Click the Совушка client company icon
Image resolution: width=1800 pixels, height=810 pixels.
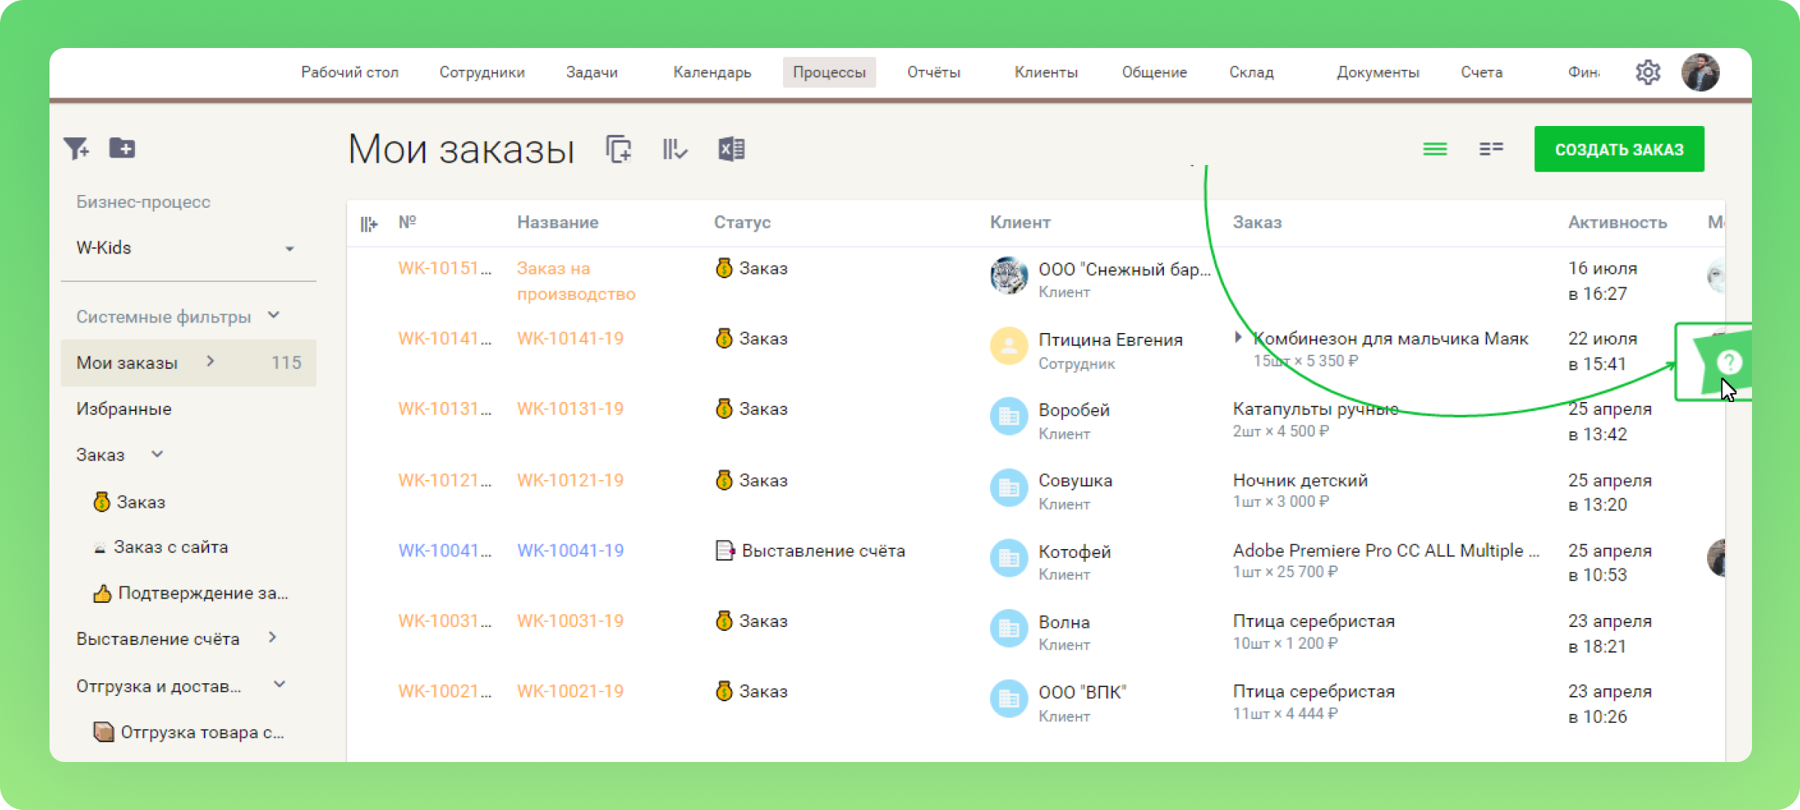pyautogui.click(x=1009, y=487)
